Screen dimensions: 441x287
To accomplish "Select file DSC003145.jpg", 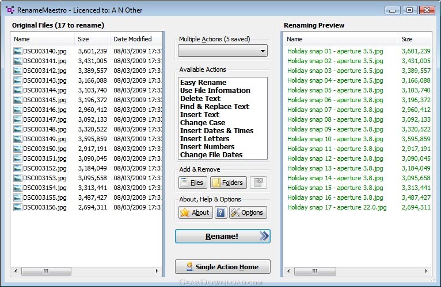I will click(45, 100).
